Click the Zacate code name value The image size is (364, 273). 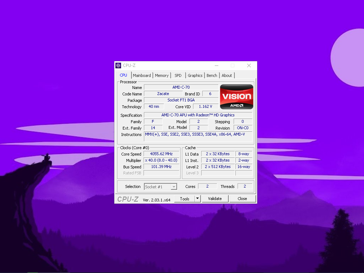pos(163,94)
